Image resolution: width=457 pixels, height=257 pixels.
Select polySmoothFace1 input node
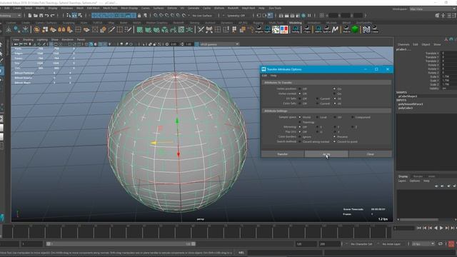pyautogui.click(x=411, y=104)
